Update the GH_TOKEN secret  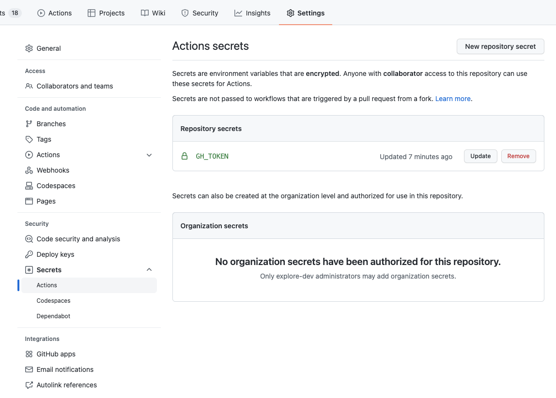pos(480,156)
